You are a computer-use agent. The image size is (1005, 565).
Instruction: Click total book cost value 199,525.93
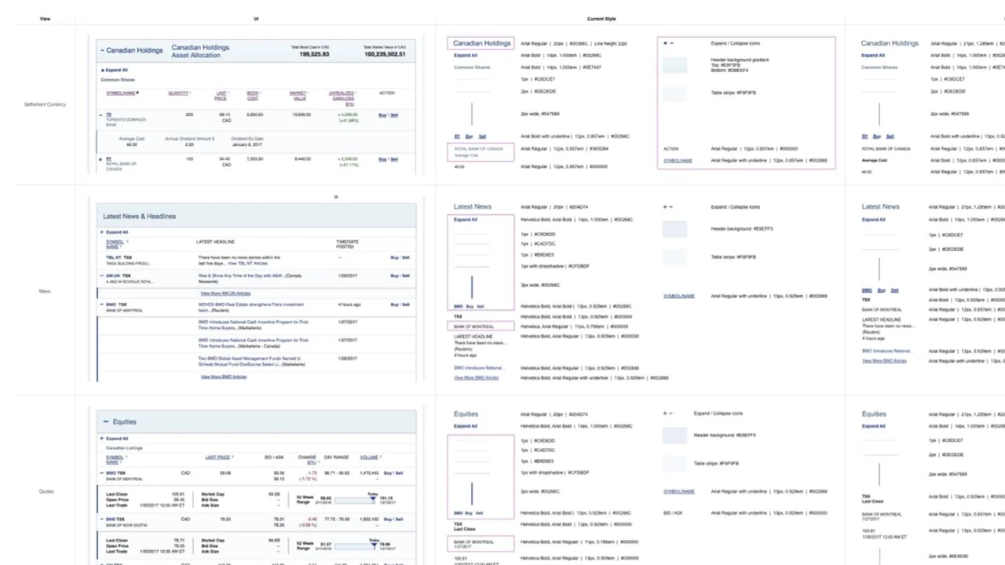(314, 55)
